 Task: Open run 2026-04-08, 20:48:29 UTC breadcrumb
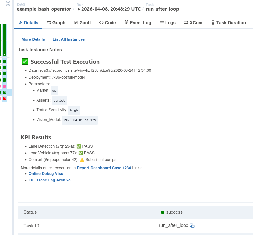(109, 9)
